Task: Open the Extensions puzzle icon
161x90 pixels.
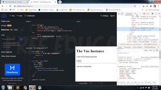Action: pos(151,6)
